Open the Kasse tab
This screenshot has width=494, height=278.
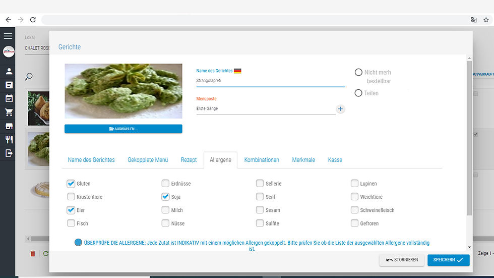tap(335, 160)
